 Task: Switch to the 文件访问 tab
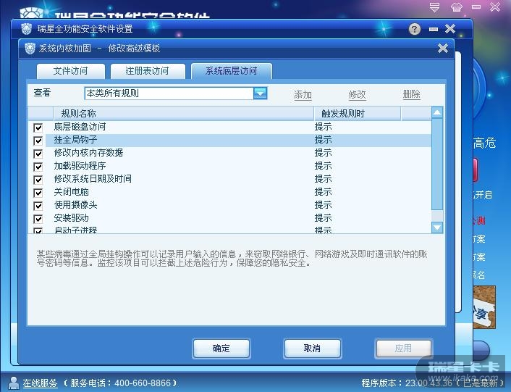[x=71, y=71]
